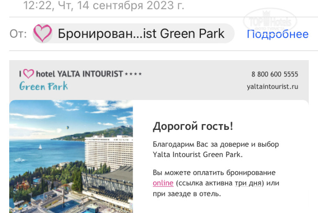Viewport: 318px width, 213px height.
Task: Click the "Green Park" script logo
Action: click(43, 86)
